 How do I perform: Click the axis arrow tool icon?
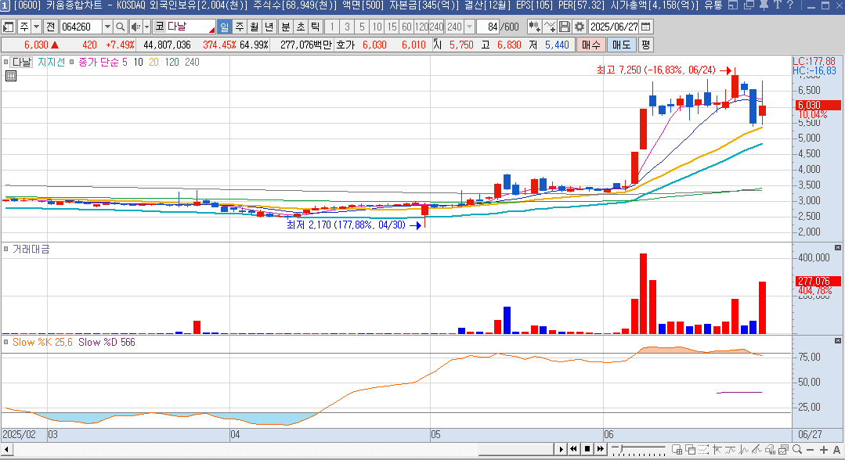(717, 450)
